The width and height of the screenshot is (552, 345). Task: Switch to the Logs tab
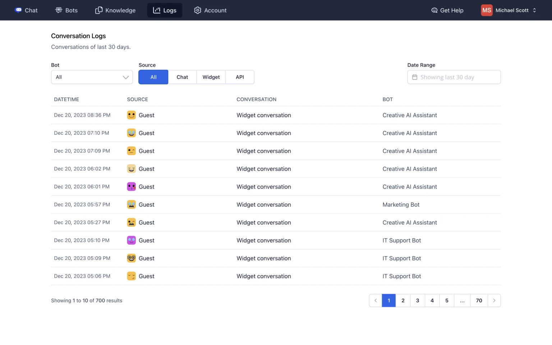tap(165, 10)
